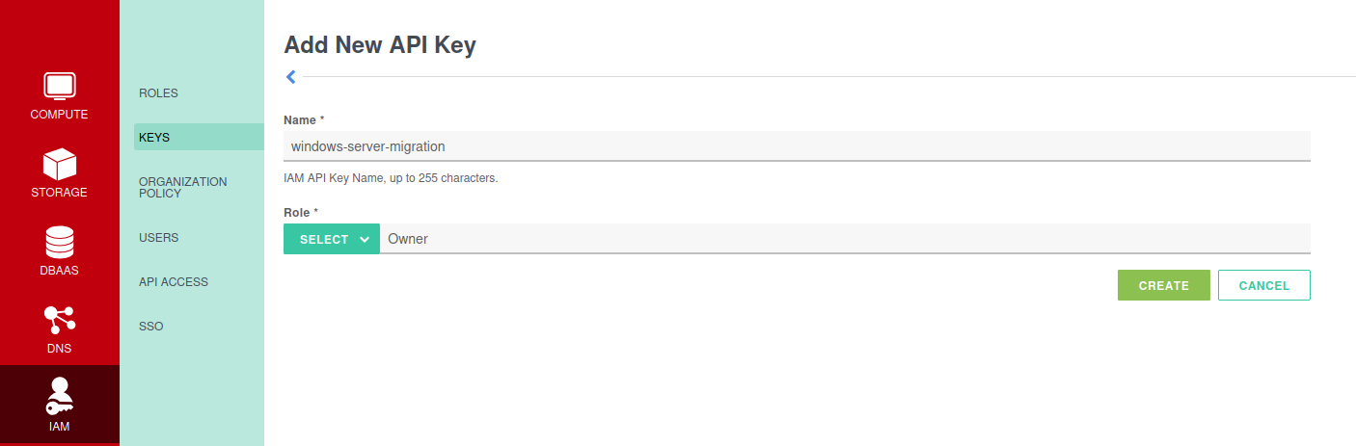This screenshot has height=446, width=1356.
Task: Cancel adding the new API key
Action: point(1263,285)
